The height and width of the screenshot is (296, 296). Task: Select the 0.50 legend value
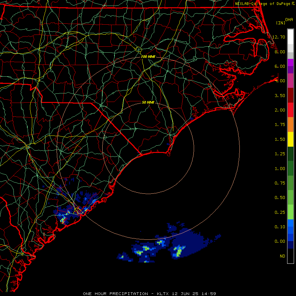(x=280, y=198)
